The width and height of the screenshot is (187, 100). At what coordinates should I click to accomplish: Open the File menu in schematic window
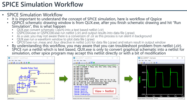tap(10, 60)
